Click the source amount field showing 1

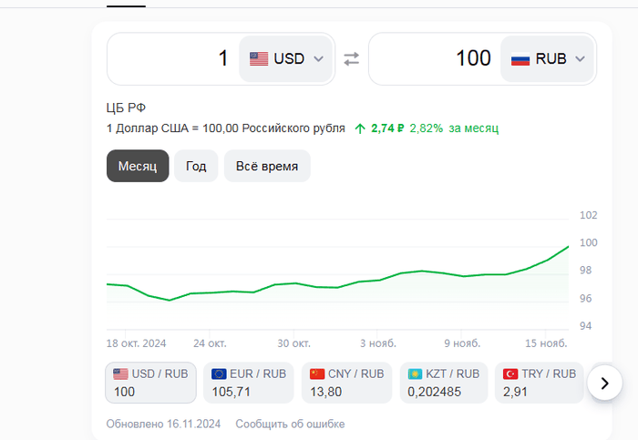173,59
